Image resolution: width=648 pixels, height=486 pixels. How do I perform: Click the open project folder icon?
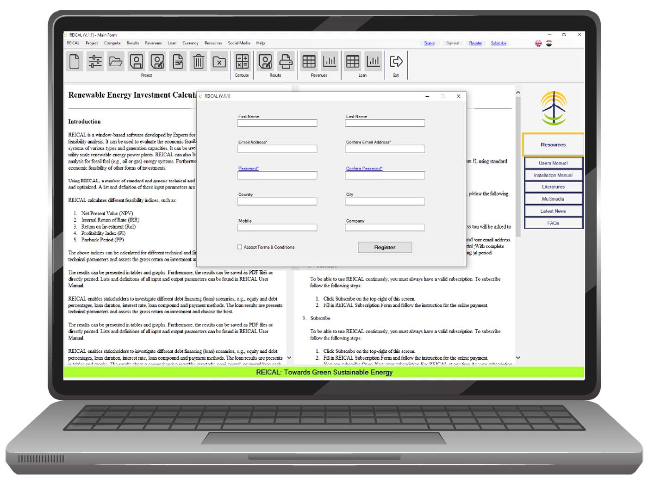coord(116,62)
